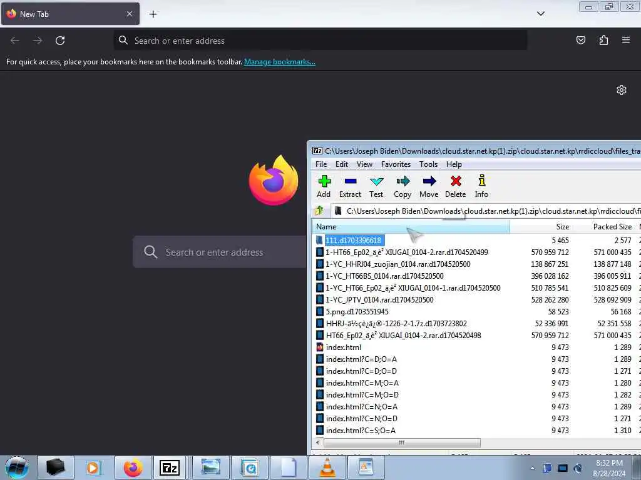Open the Manage bookmarks link
This screenshot has height=480, width=641.
pyautogui.click(x=280, y=62)
